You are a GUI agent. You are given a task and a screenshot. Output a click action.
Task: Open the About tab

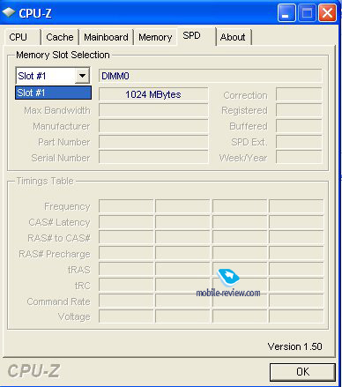pos(234,37)
